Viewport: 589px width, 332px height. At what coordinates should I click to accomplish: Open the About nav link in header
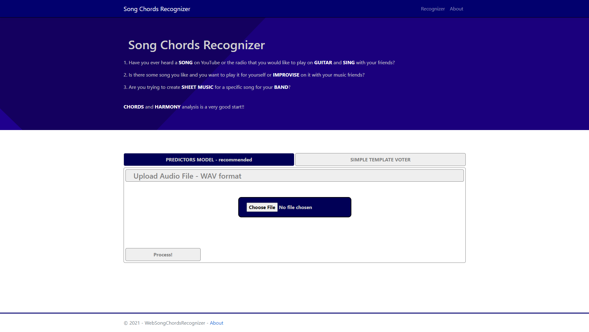[456, 9]
